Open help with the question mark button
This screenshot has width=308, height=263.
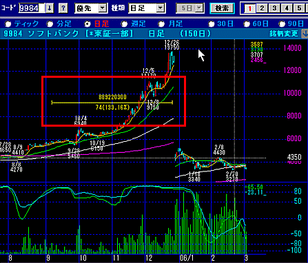[x=63, y=8]
